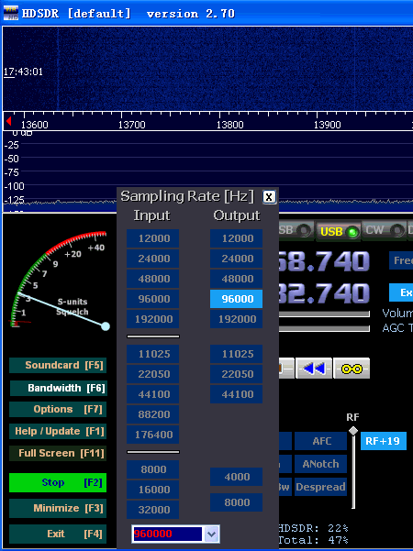The image size is (413, 551).
Task: Click 13700 on the frequency scale
Action: point(131,125)
